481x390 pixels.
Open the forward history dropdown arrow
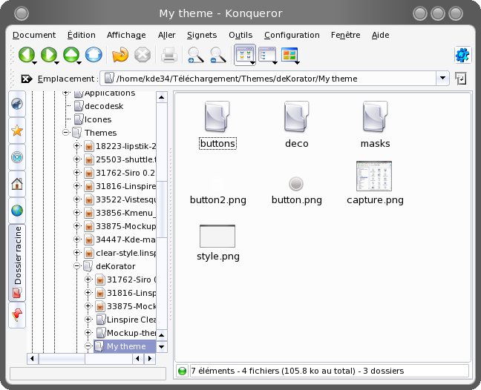tap(57, 63)
